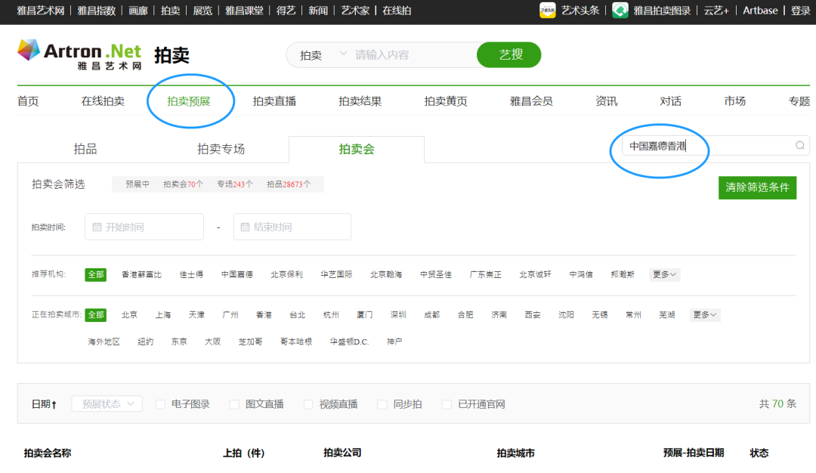Filter city by 北京
This screenshot has height=473, width=816.
[130, 315]
